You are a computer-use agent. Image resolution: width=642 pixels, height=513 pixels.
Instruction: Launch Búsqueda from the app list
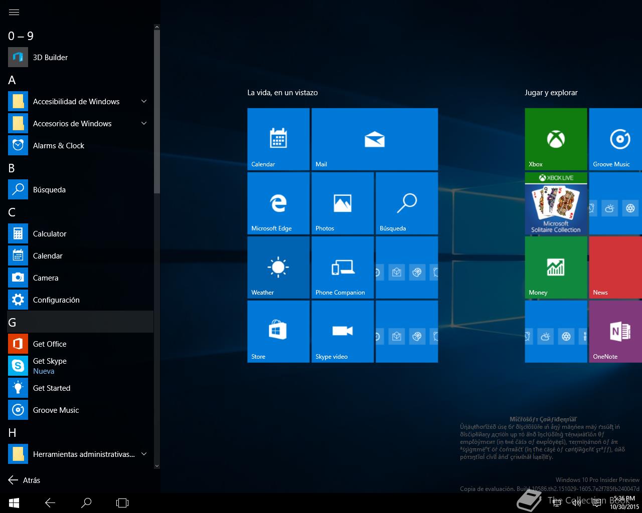[x=80, y=189]
